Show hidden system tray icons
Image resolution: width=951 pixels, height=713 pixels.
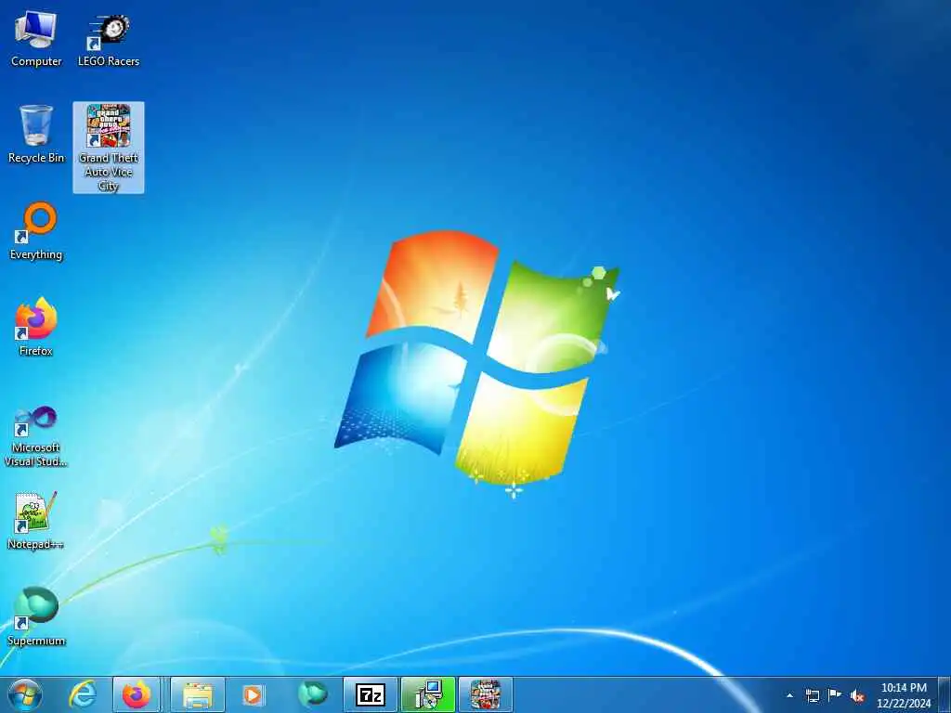coord(789,695)
